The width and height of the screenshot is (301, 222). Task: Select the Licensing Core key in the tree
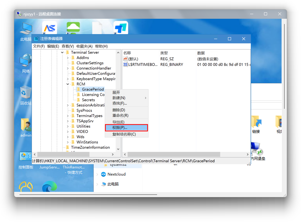(93, 95)
